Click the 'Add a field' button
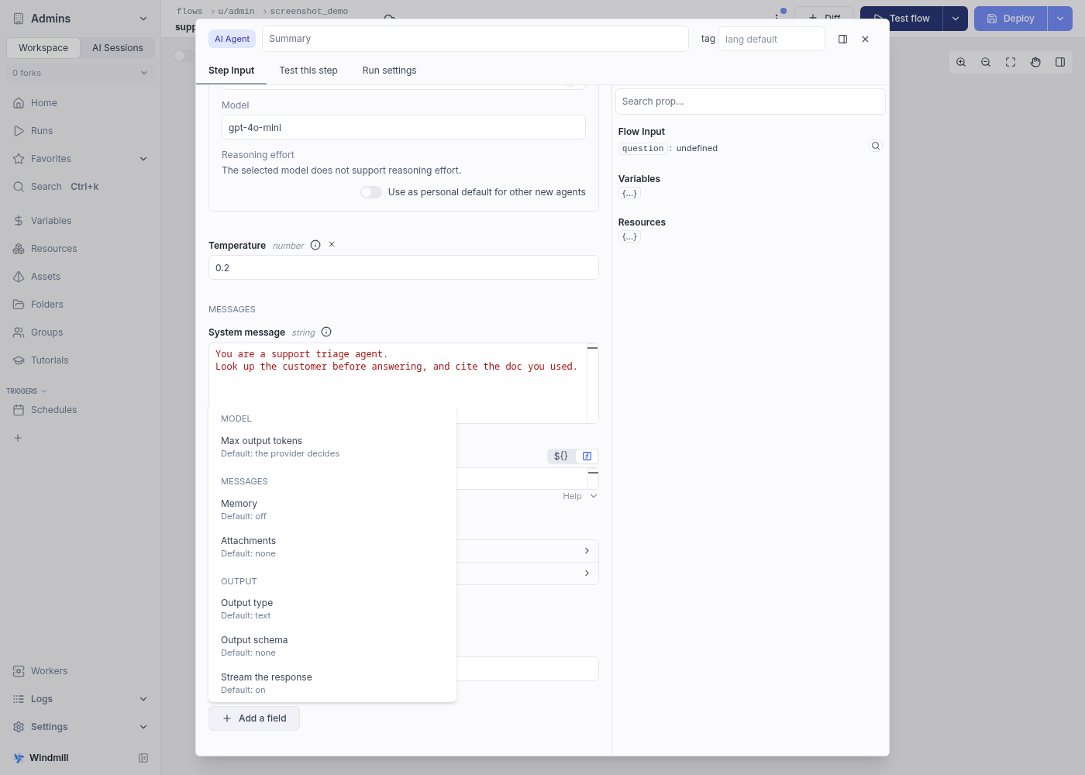1085x775 pixels. pos(254,718)
